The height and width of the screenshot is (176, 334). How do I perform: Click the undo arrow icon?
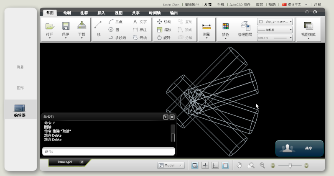(x=307, y=12)
